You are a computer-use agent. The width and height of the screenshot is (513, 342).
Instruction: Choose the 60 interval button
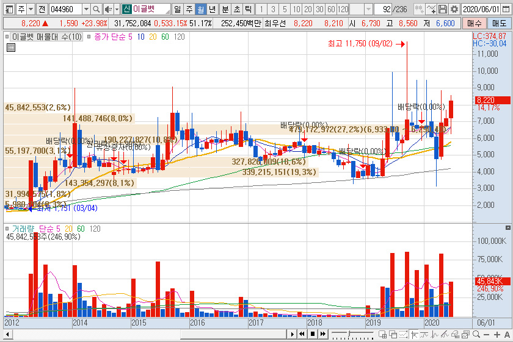[x=332, y=9]
